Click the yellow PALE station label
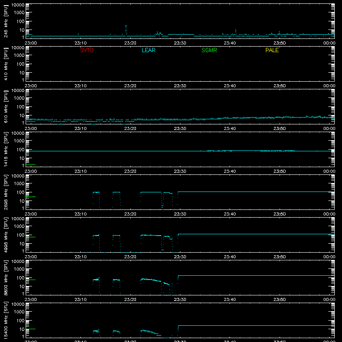342x342 pixels. click(x=272, y=50)
